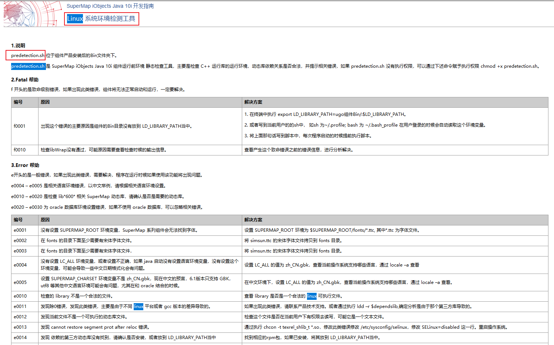Click the blue-highlighted predetection.sh at paragraph start

[x=28, y=66]
